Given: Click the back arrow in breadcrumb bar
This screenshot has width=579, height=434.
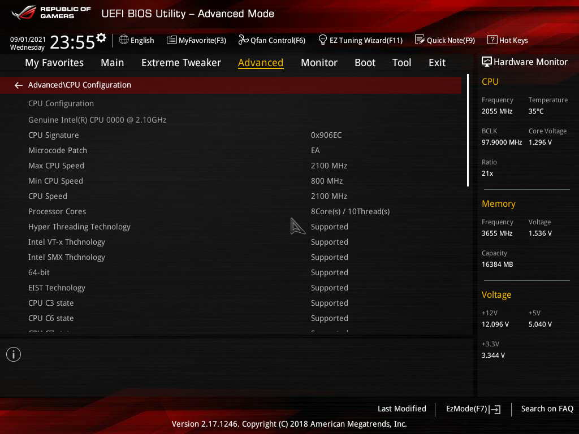Looking at the screenshot, I should click(19, 85).
